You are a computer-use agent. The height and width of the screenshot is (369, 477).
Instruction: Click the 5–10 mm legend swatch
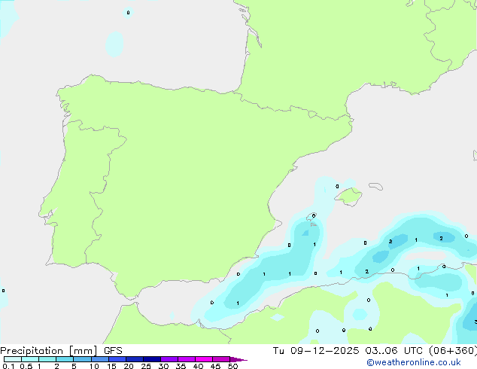[82, 359]
